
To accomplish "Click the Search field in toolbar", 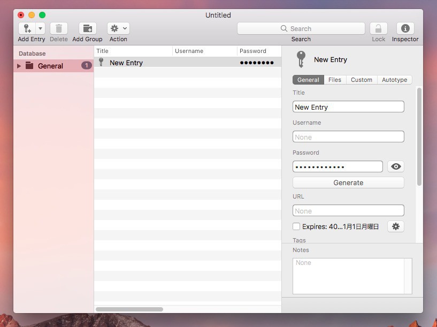I will (301, 28).
